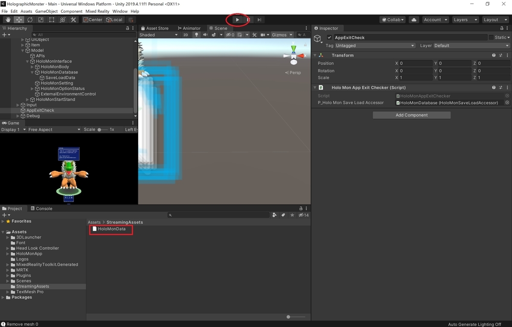Screen dimensions: 512x327
Task: Expand HoloMonBody in Hierarchy
Action: pyautogui.click(x=32, y=67)
